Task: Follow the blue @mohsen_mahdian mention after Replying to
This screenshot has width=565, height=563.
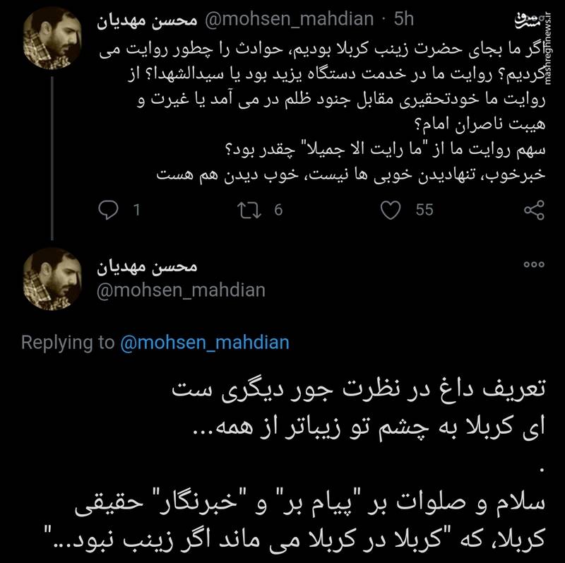Action: (205, 343)
